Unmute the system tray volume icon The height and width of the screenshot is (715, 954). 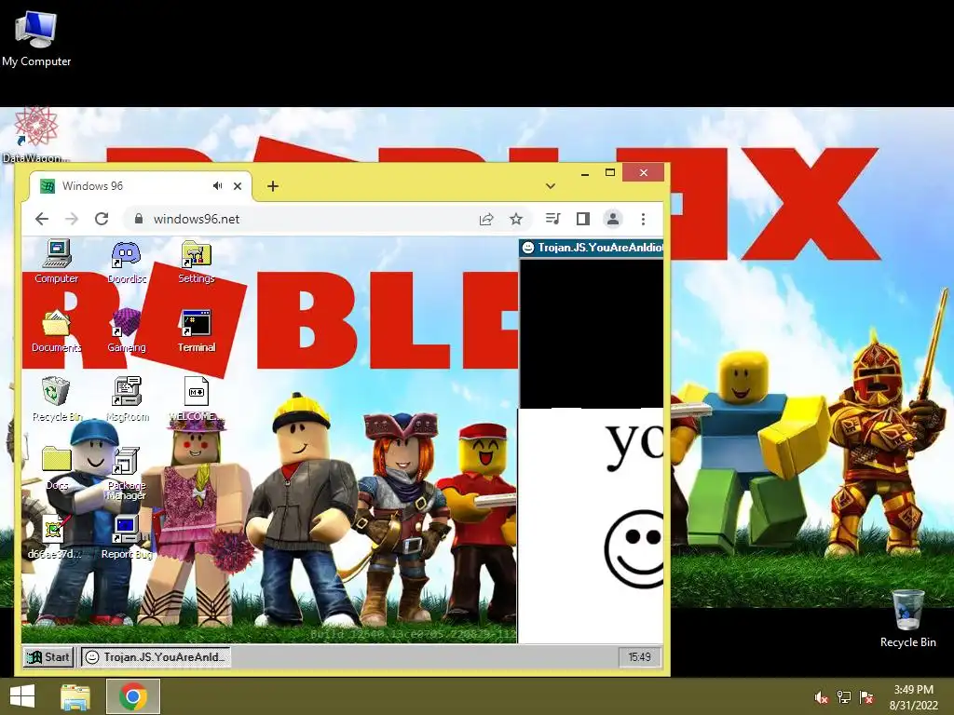click(x=821, y=697)
